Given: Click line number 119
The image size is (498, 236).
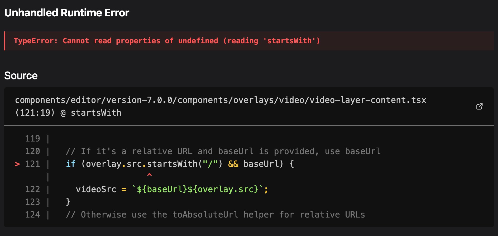Looking at the screenshot, I should [x=32, y=139].
